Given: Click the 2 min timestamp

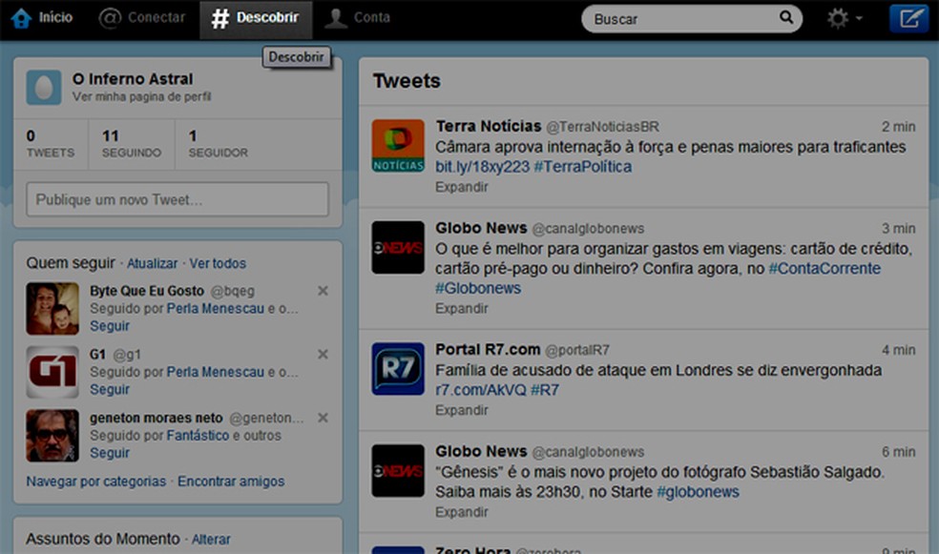Looking at the screenshot, I should (898, 127).
